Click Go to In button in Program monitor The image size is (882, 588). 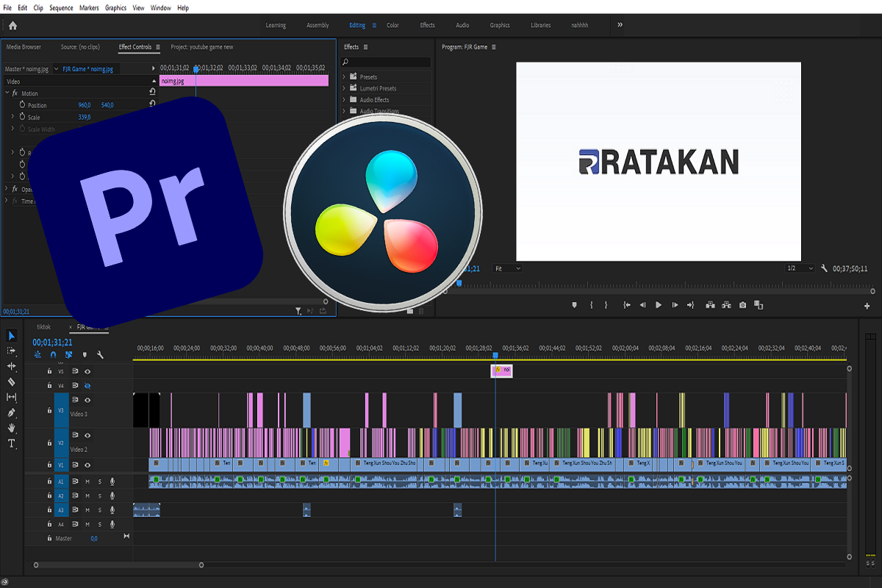click(627, 305)
